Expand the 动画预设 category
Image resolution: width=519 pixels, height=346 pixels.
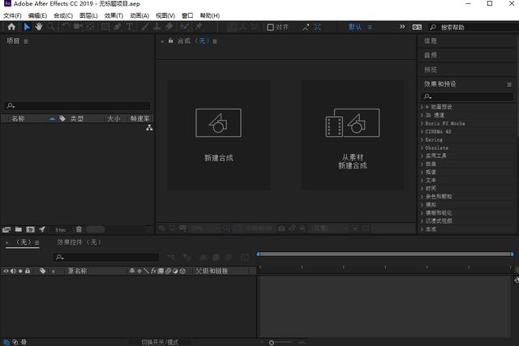(422, 107)
